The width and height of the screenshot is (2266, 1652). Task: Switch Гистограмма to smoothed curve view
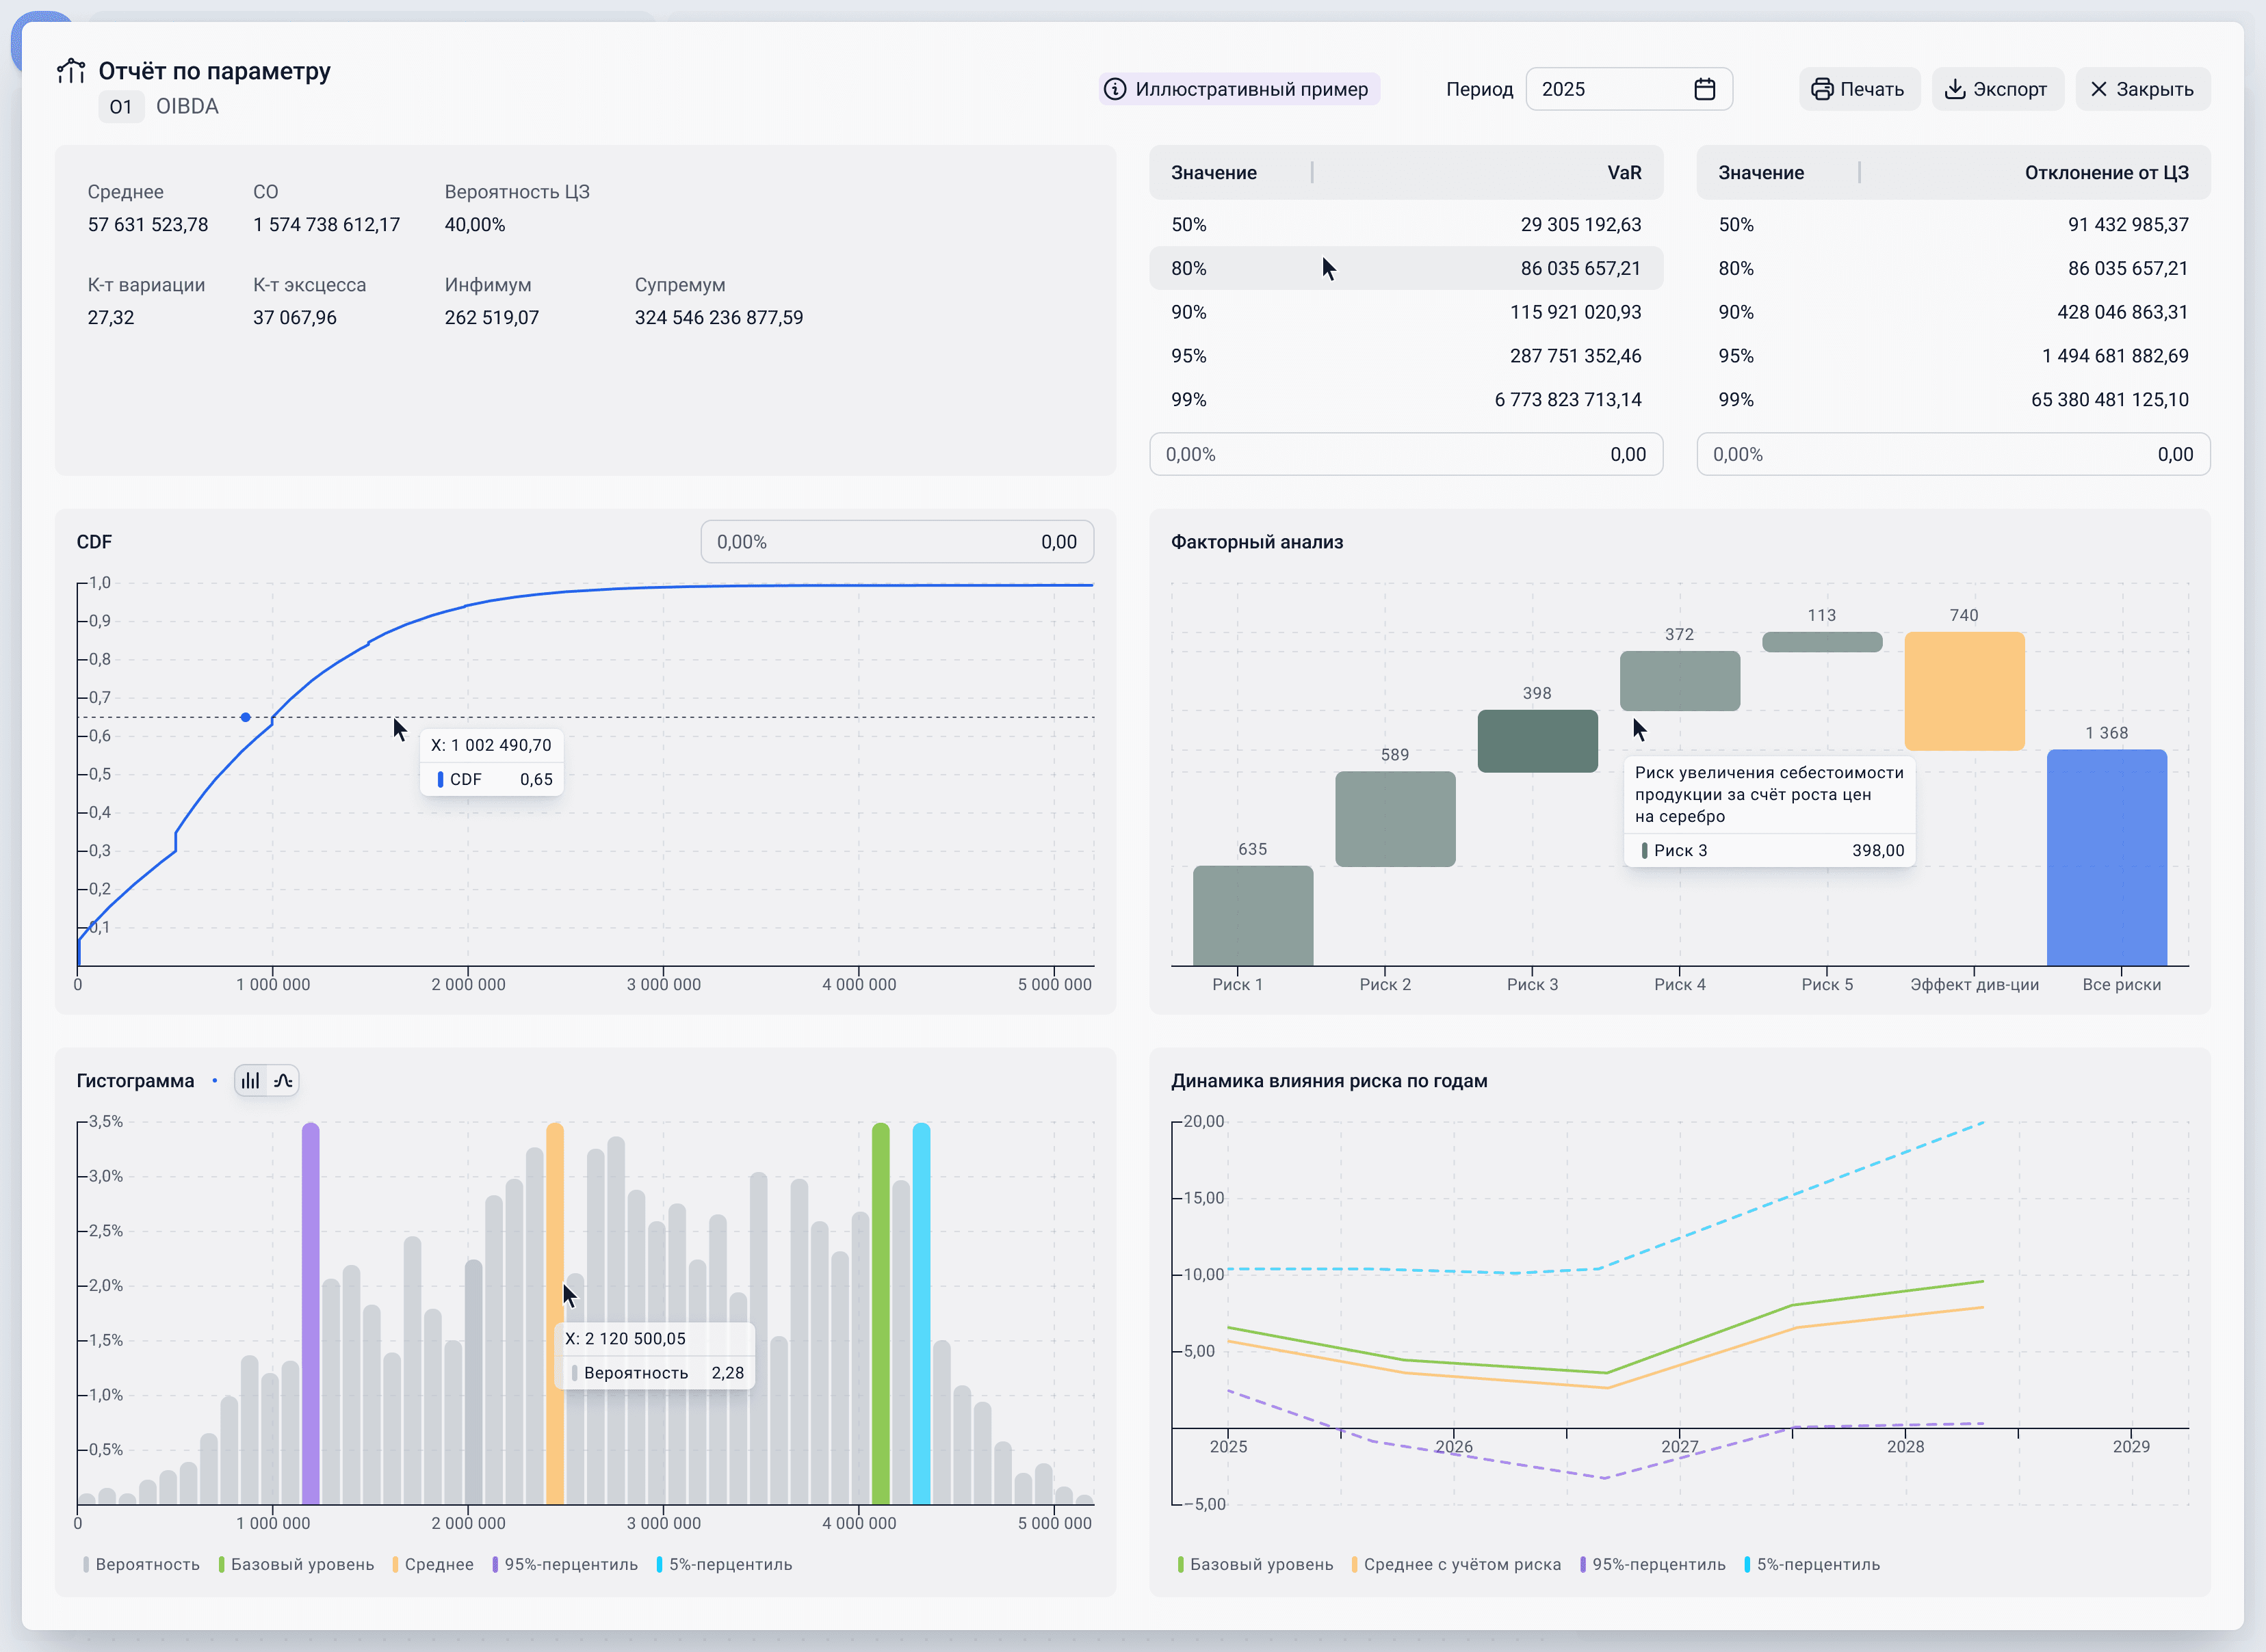point(284,1080)
